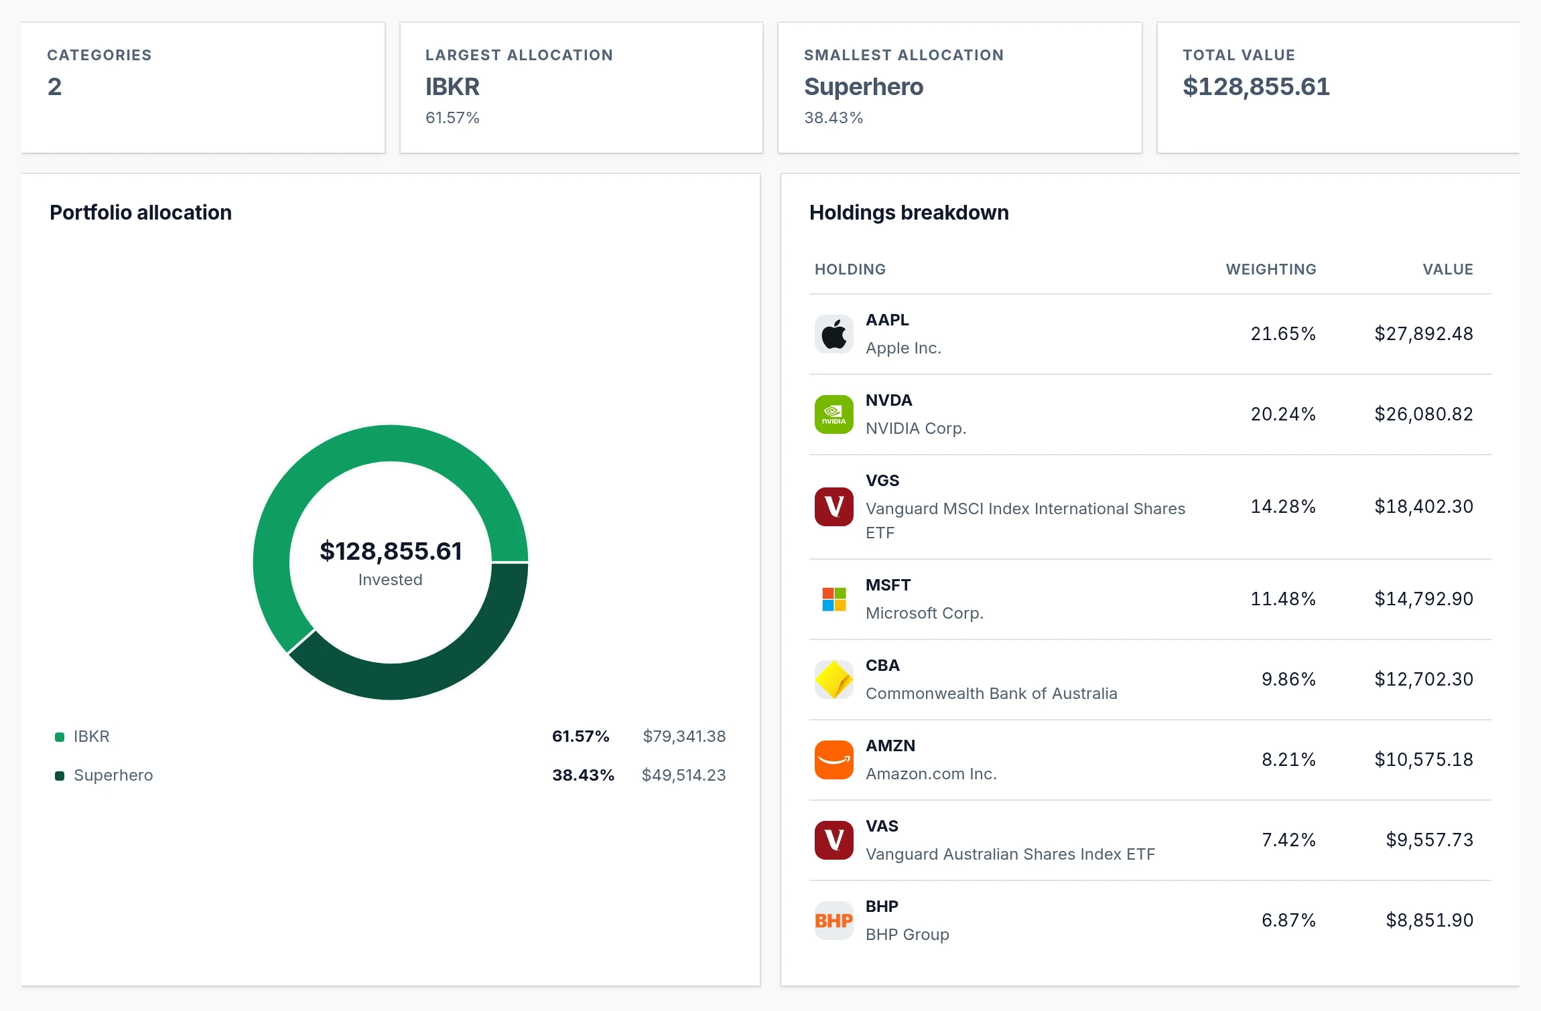1541x1011 pixels.
Task: Click the $49,514.23 Superhero legend value
Action: [x=683, y=775]
